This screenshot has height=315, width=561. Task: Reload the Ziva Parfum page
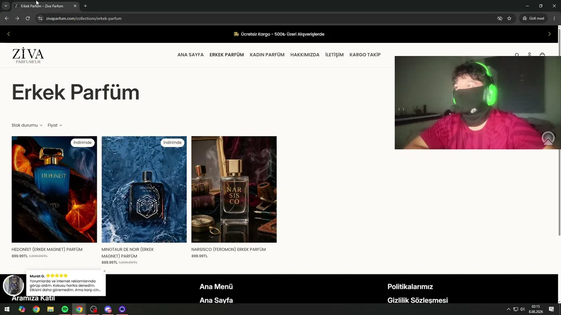tap(28, 18)
